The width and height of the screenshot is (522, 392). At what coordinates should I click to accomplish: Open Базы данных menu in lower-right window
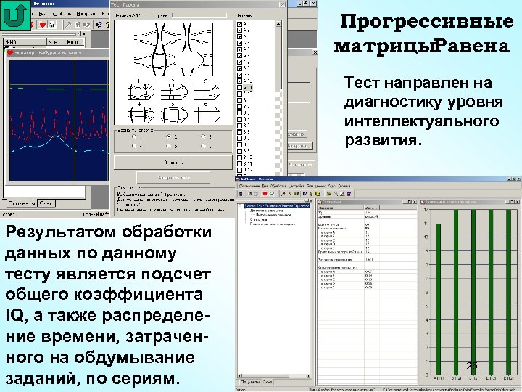[316, 186]
